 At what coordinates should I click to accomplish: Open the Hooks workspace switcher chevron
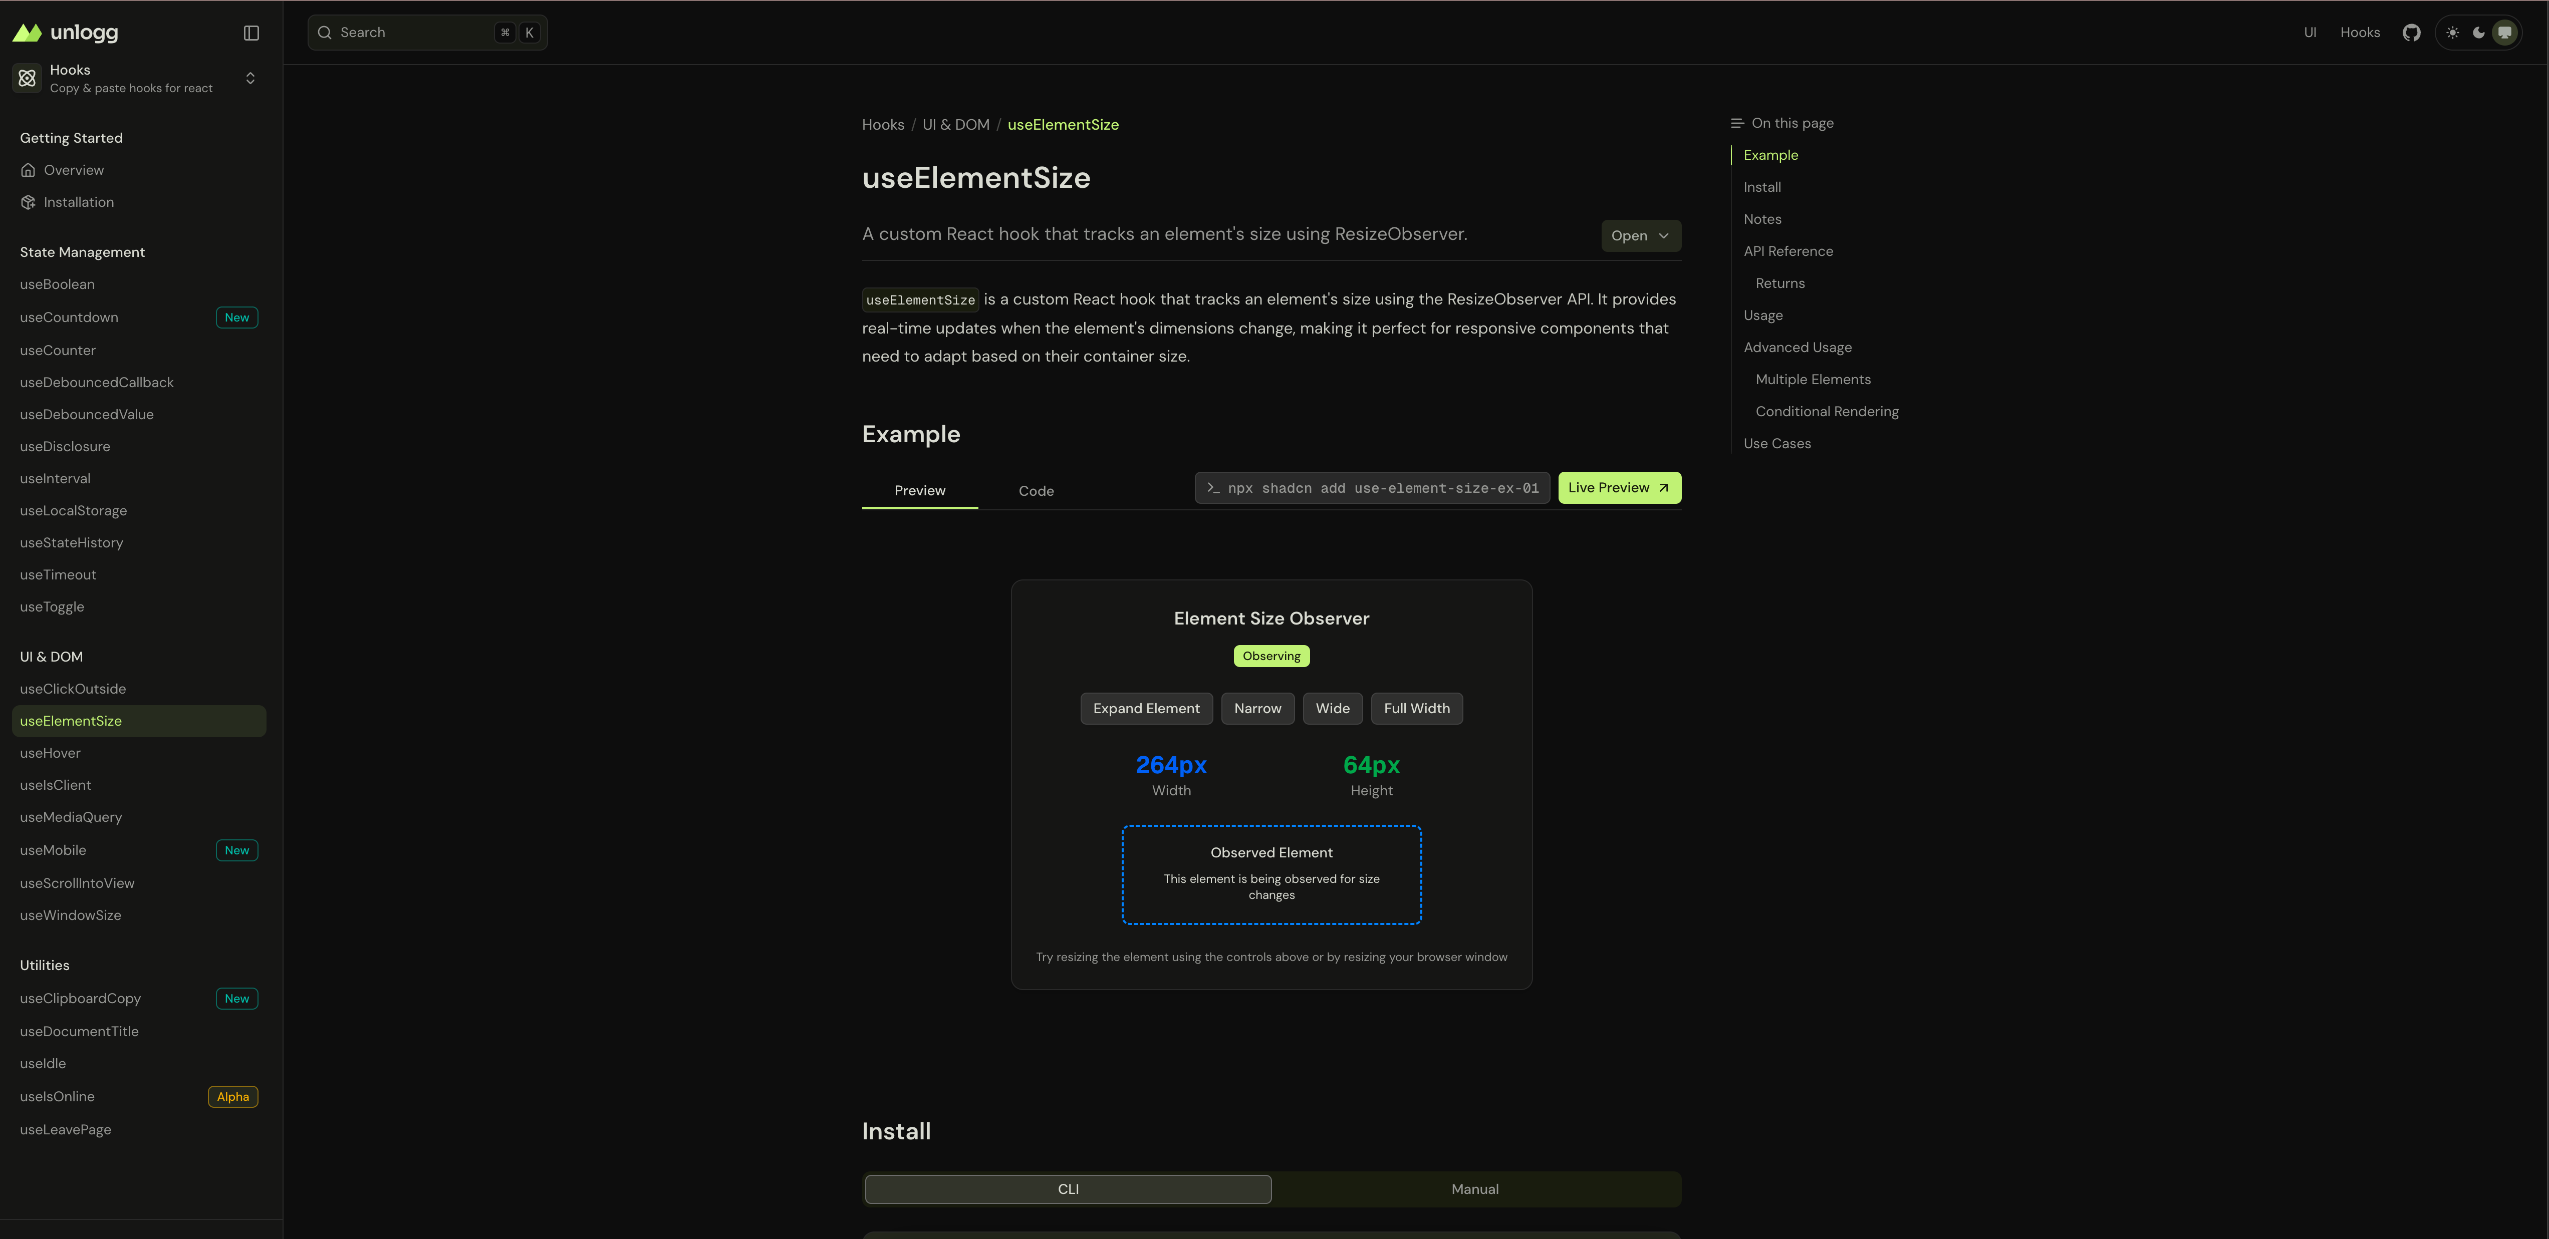pos(250,78)
